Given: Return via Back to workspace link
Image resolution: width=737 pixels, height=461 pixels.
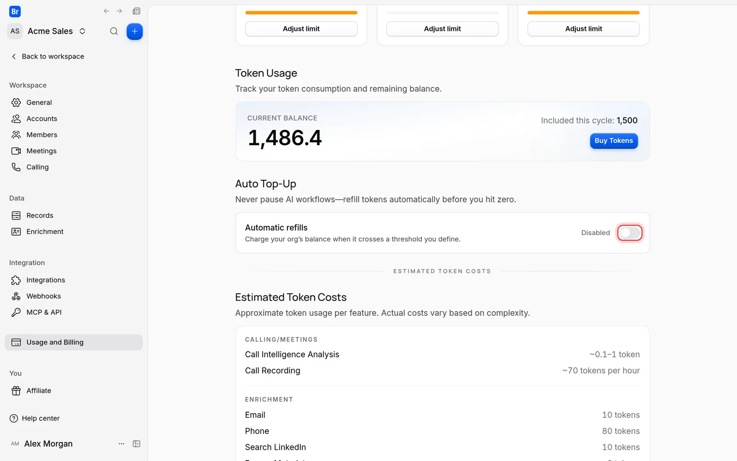Looking at the screenshot, I should tap(47, 56).
